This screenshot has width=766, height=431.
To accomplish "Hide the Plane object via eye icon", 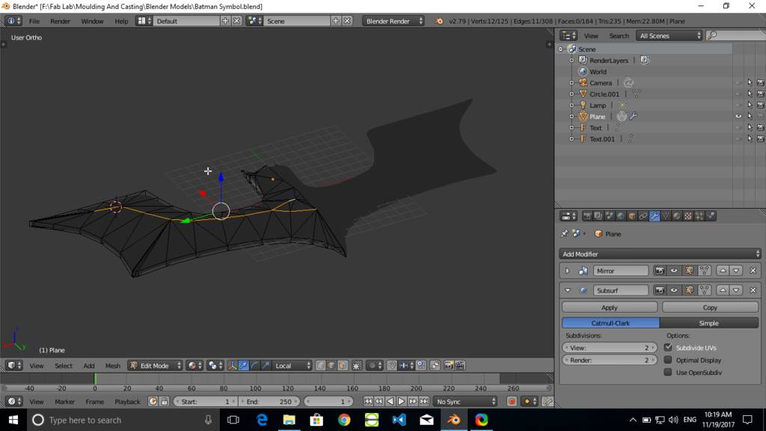I will tap(738, 117).
